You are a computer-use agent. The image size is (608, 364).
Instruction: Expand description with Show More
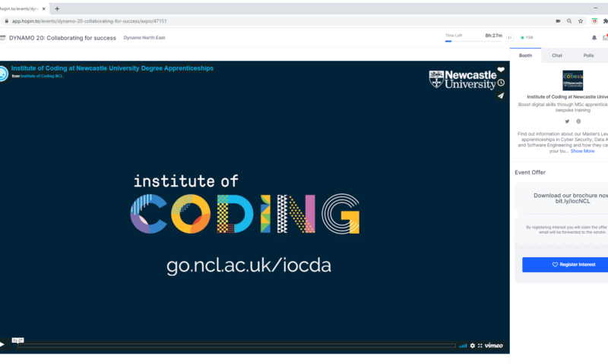pos(582,151)
